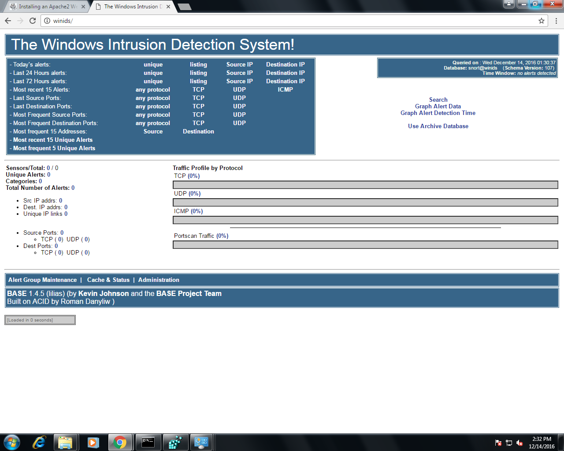Open Alert Group Maintenance link
The width and height of the screenshot is (564, 451).
coord(42,280)
